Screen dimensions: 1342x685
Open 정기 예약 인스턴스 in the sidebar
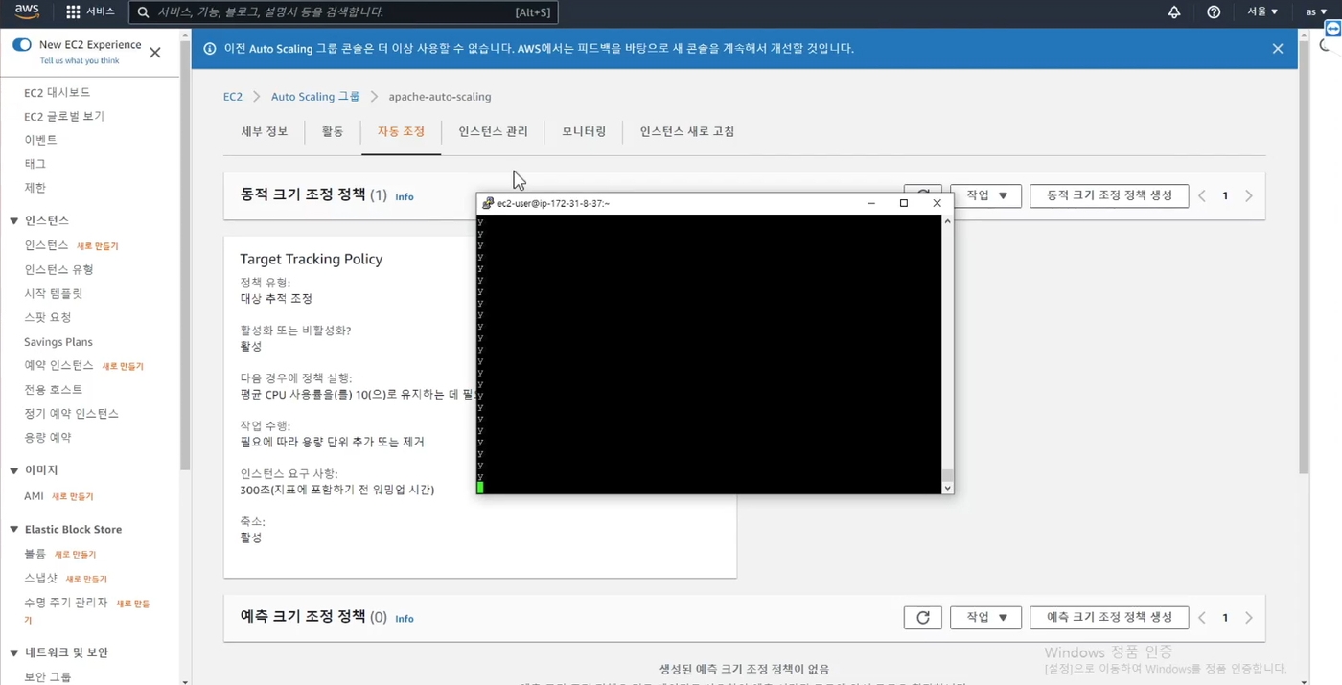point(72,414)
